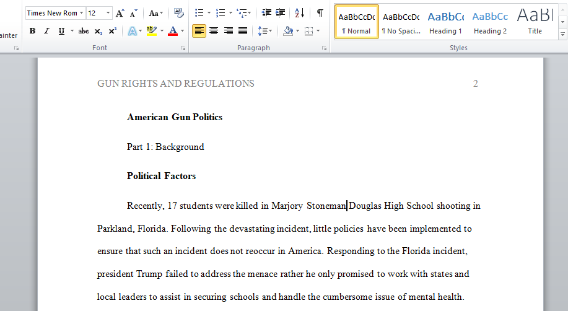Toggle Bold formatting
This screenshot has width=568, height=311.
[32, 31]
